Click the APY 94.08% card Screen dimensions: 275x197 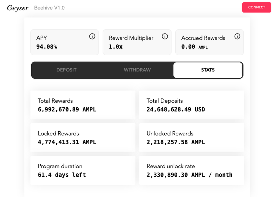point(65,42)
